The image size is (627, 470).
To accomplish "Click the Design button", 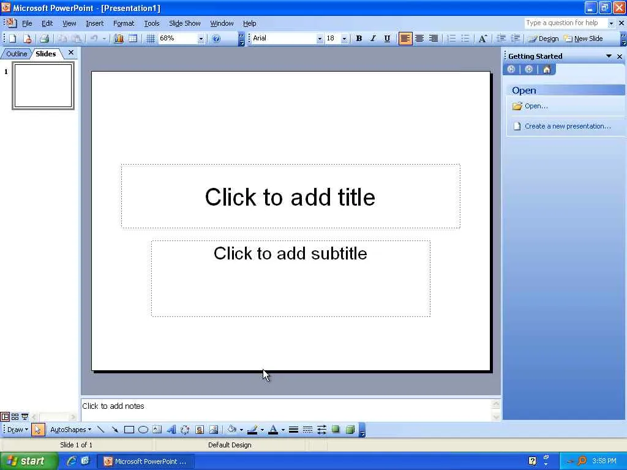I will (543, 39).
